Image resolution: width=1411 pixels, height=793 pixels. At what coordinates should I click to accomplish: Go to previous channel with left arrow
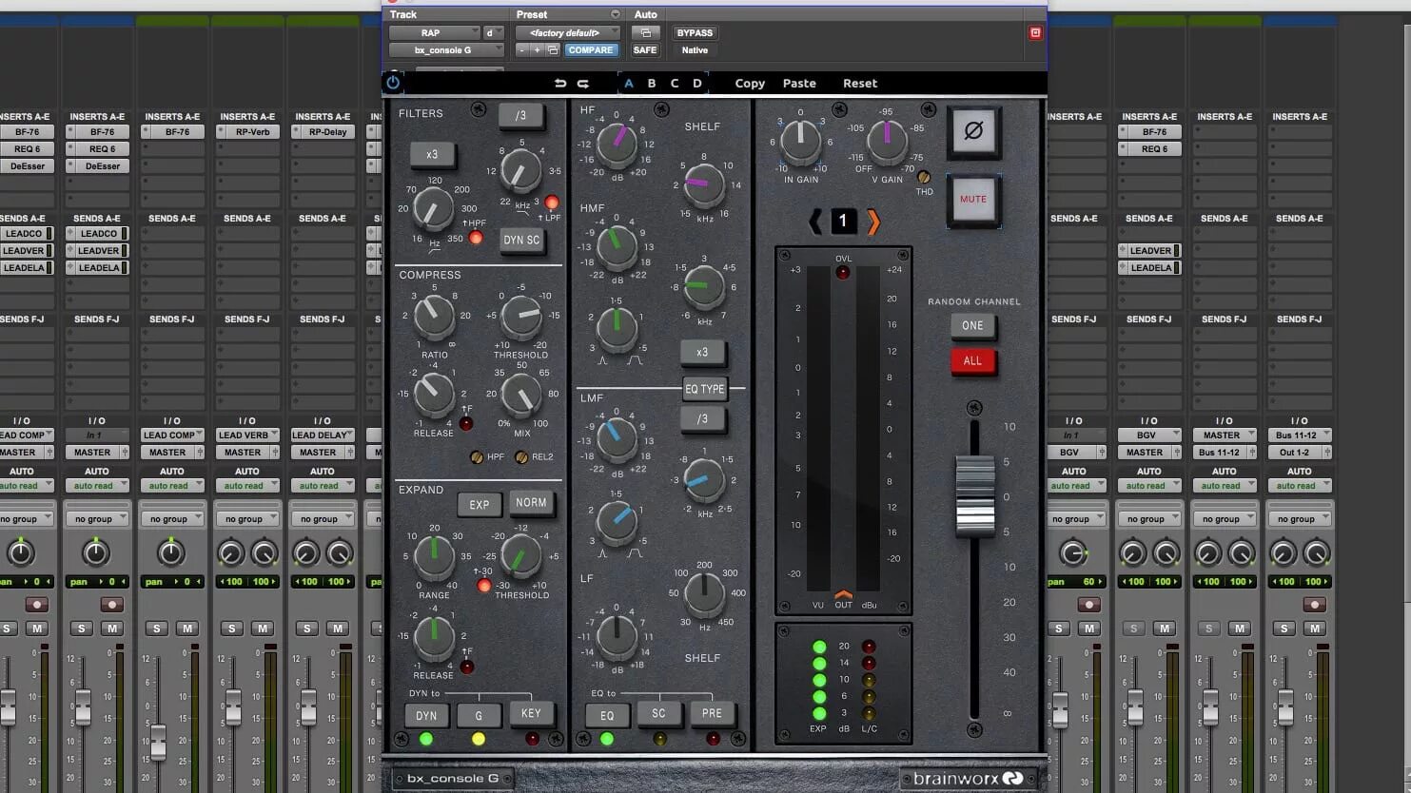[815, 222]
